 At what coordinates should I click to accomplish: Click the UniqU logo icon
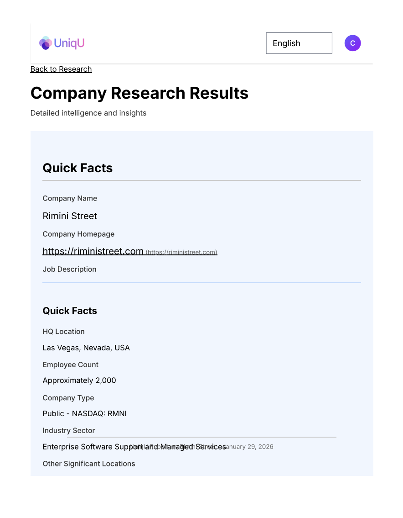(45, 43)
